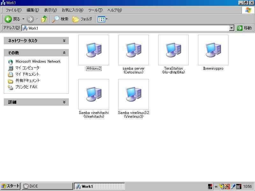Click the globe icon beside Microsoft Windows Network
This screenshot has width=255, height=191.
tap(11, 62)
